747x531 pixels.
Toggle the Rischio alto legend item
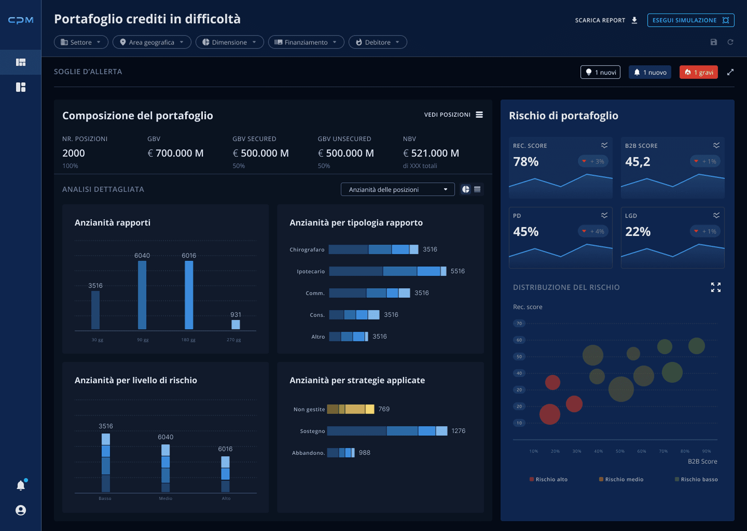[x=548, y=479]
